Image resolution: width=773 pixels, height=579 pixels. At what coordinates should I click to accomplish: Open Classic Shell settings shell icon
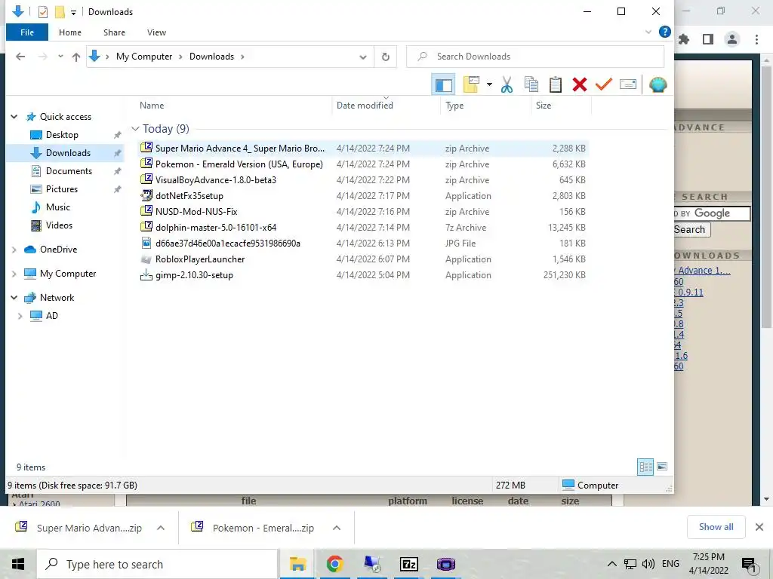[x=658, y=84]
